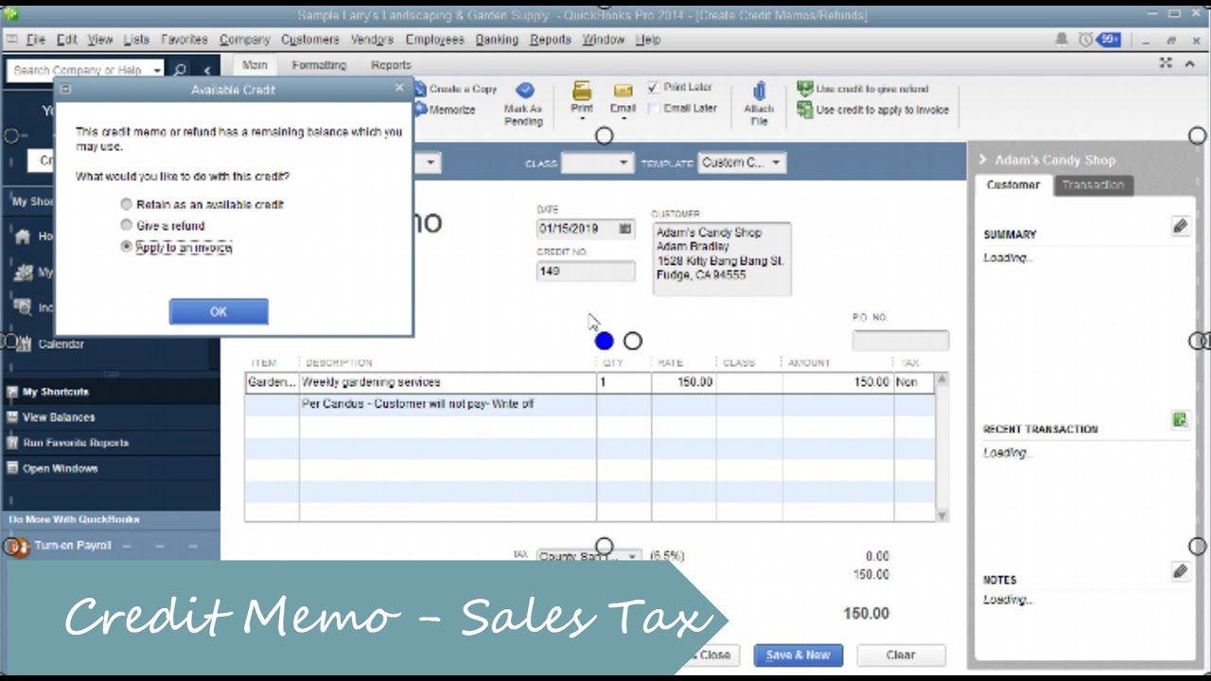Viewport: 1211px width, 681px height.
Task: Click OK in Available Credit dialog
Action: tap(219, 311)
